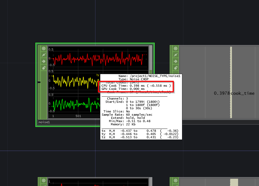Screen dimensions: 259x186
Task: Click the input connector on noise1
Action: [39, 82]
